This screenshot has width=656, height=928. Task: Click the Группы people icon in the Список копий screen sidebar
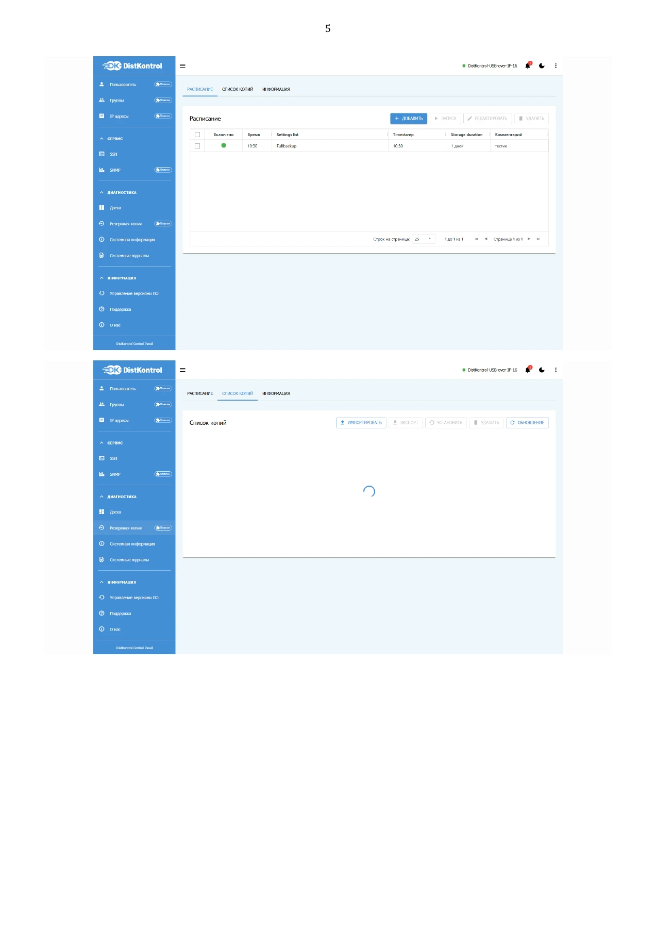tap(102, 405)
